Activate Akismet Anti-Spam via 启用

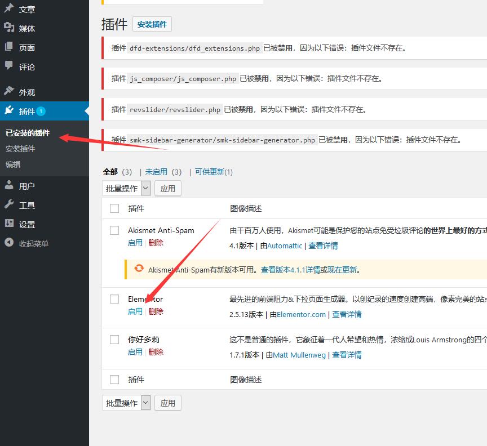click(135, 243)
